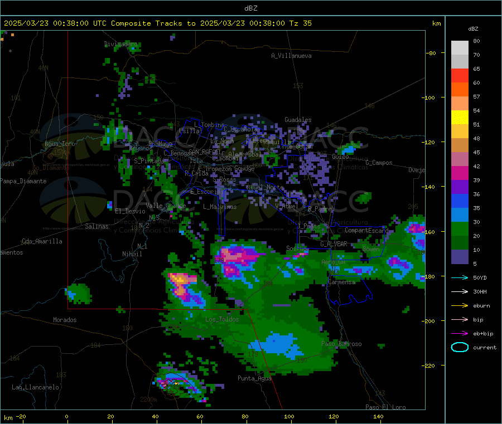This screenshot has width=502, height=424.
Task: Click the magenta eb+bip arrow in legend
Action: 460,334
